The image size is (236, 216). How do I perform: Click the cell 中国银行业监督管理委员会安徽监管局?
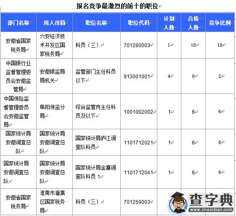18,76
